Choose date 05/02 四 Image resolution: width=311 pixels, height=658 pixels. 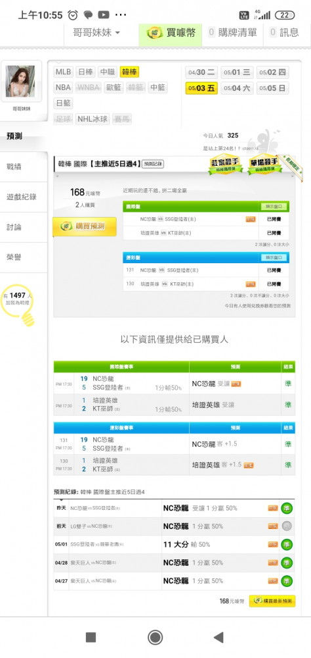pos(272,72)
